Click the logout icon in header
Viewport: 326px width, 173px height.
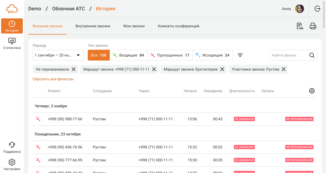click(x=317, y=9)
